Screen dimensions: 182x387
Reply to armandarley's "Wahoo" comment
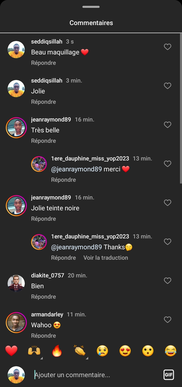click(x=43, y=336)
